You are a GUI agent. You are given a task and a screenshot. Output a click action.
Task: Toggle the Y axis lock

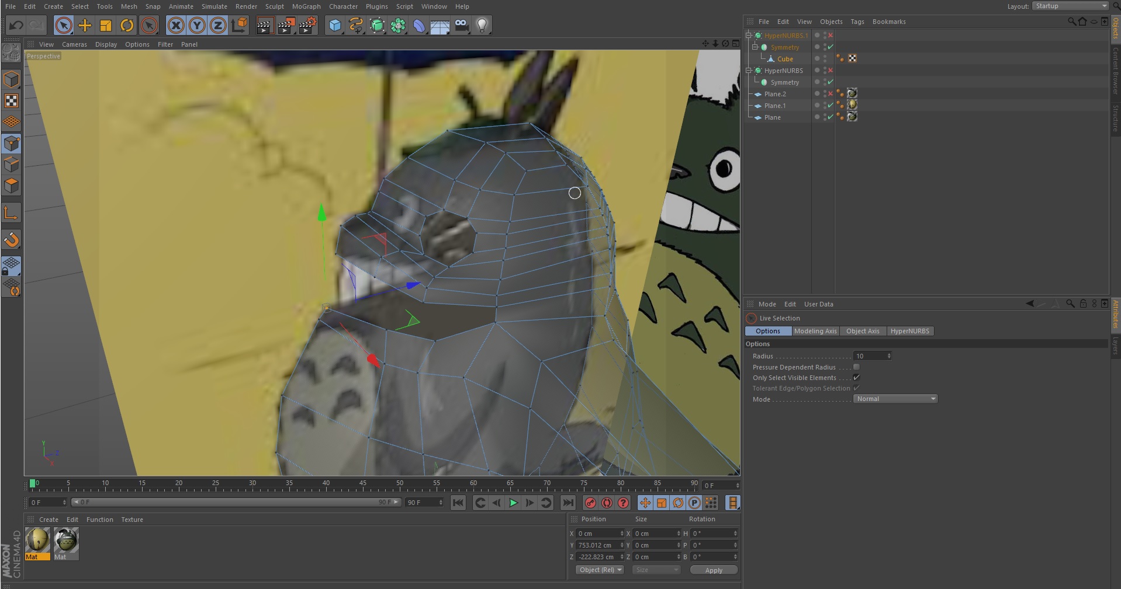[x=197, y=25]
